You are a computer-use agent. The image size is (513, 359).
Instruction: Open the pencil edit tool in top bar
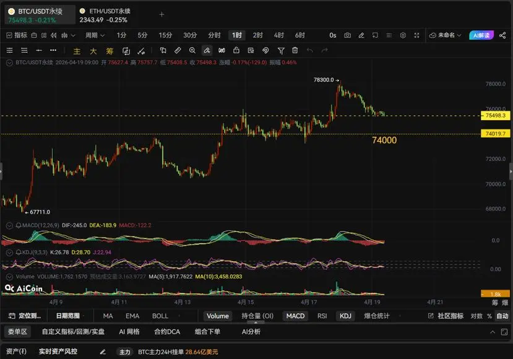click(x=361, y=35)
